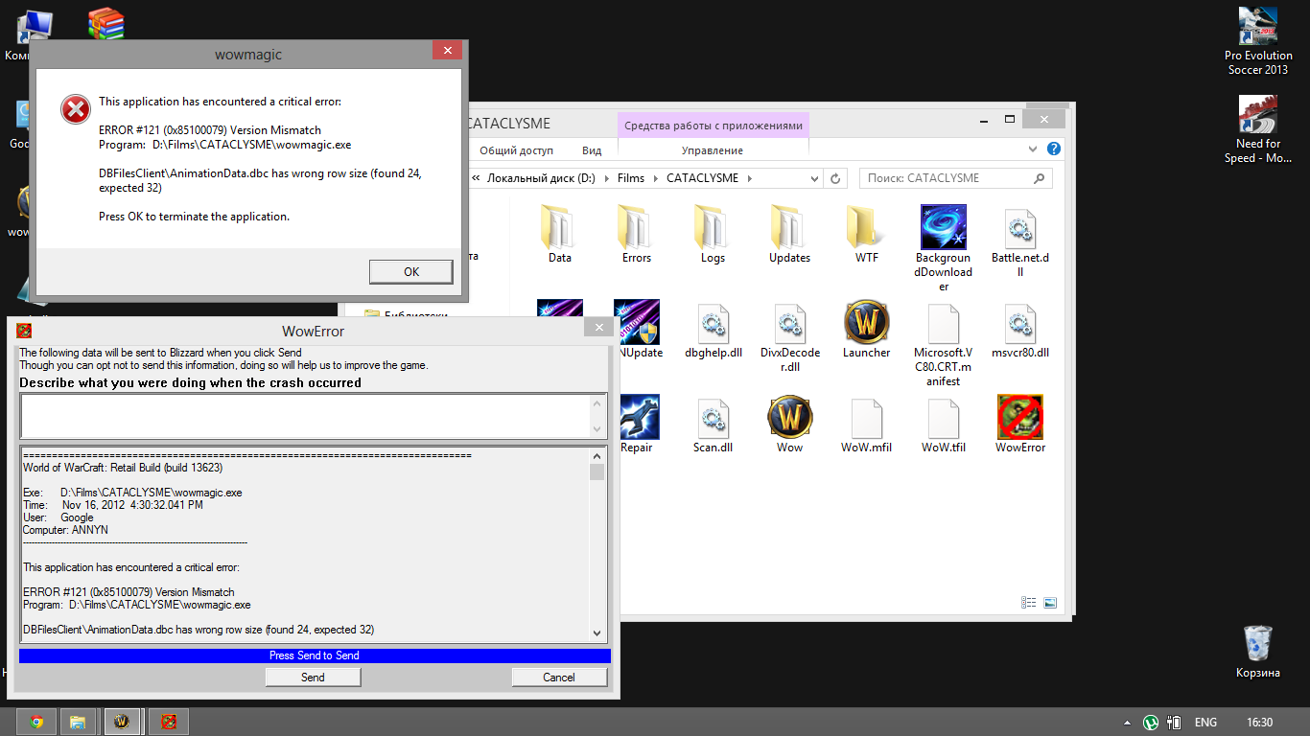The width and height of the screenshot is (1310, 736).
Task: Switch to WowError taskbar button
Action: click(168, 722)
